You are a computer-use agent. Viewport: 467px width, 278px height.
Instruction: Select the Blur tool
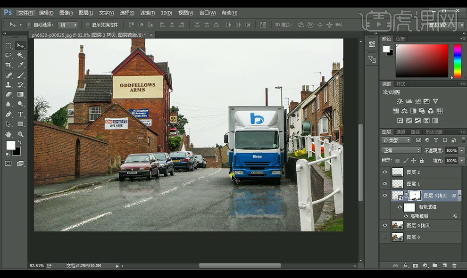click(8, 104)
